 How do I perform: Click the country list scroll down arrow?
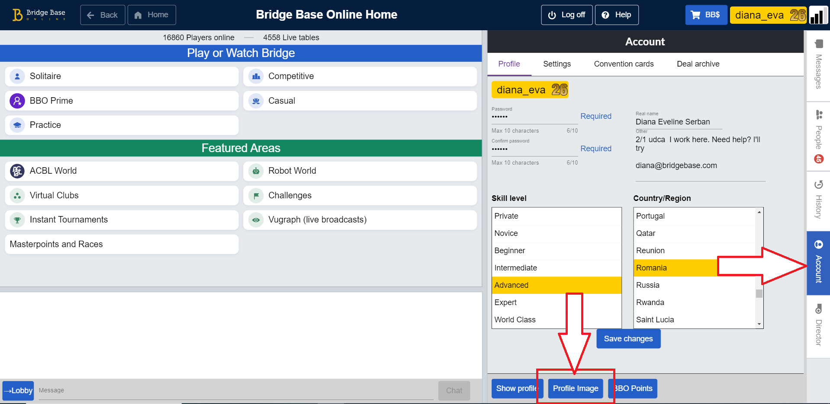pyautogui.click(x=759, y=324)
